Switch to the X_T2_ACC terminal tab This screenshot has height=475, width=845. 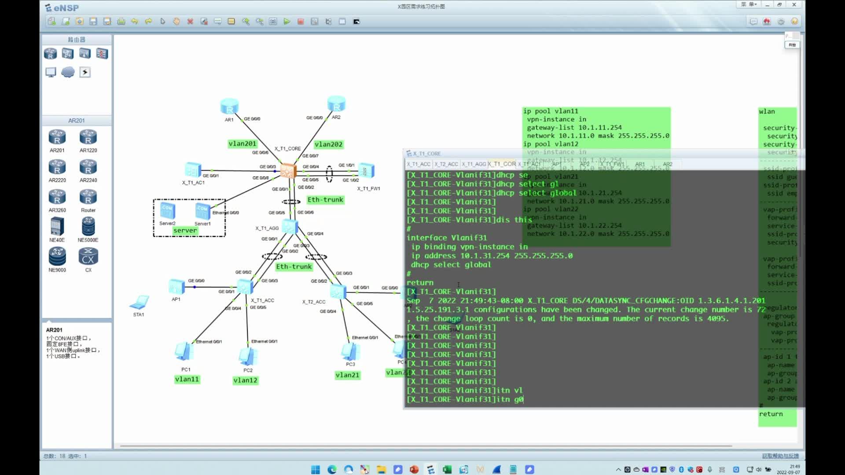(446, 164)
